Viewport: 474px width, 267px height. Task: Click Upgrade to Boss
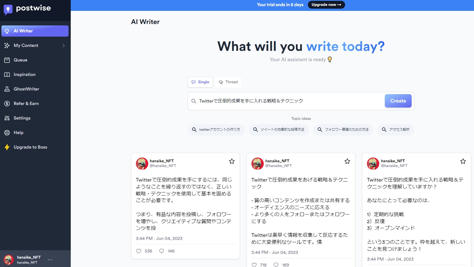coord(35,147)
